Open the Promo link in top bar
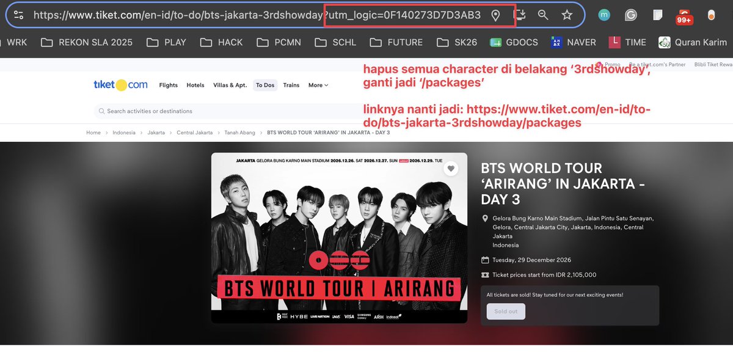This screenshot has height=355, width=733. tap(608, 64)
